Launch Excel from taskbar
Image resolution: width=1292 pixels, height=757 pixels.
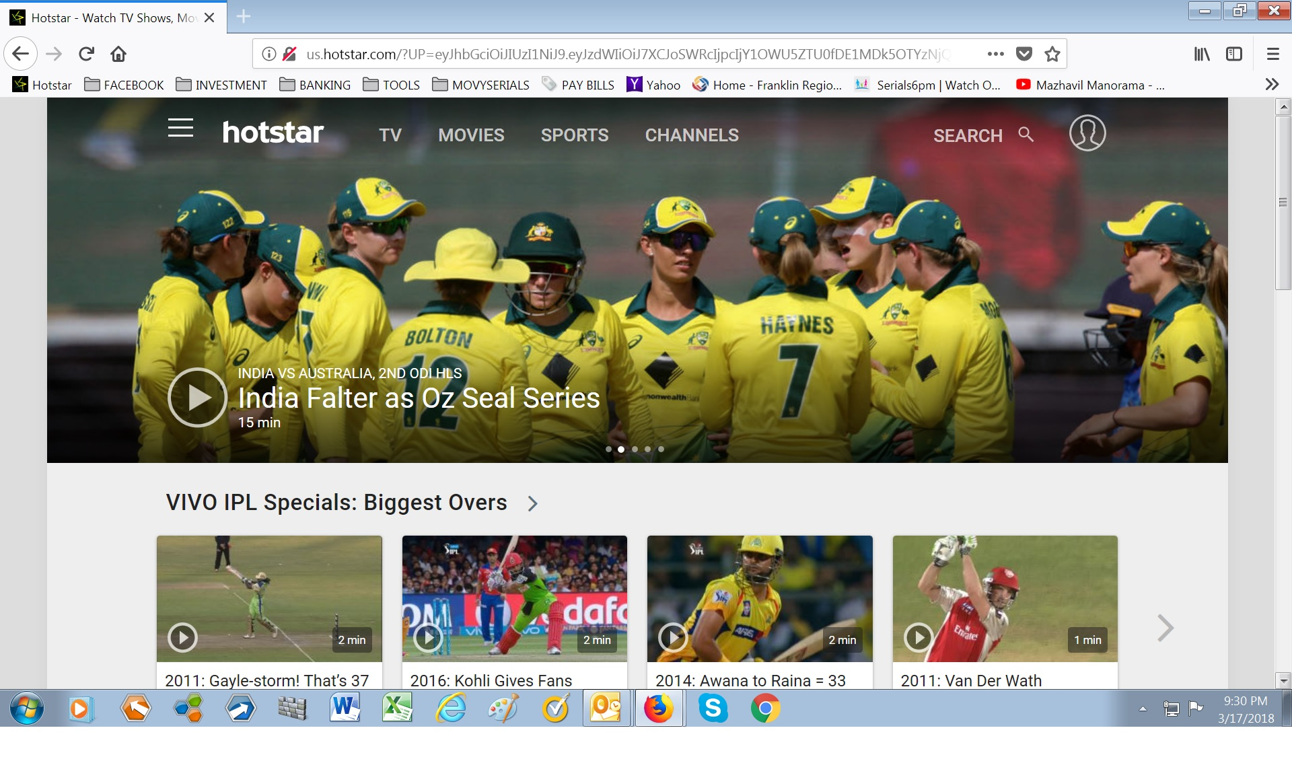(397, 709)
